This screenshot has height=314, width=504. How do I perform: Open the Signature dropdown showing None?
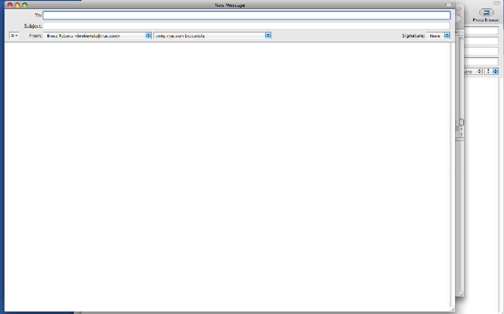tap(438, 36)
